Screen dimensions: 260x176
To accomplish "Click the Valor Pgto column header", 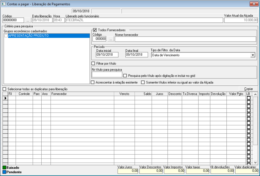I will tap(236, 94).
